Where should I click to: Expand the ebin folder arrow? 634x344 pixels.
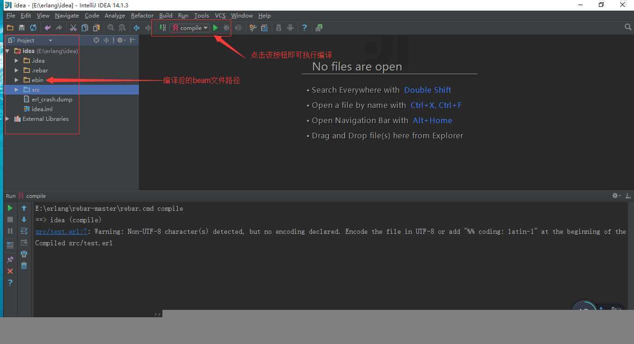(17, 80)
